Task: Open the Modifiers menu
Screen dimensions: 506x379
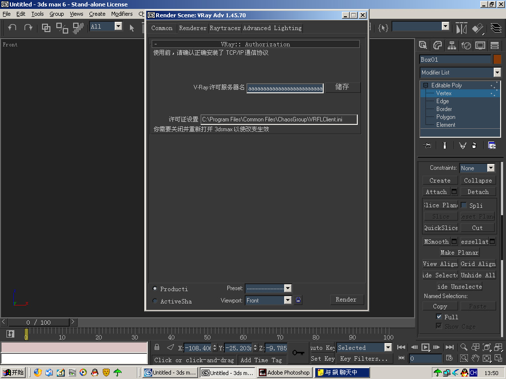Action: (x=122, y=14)
